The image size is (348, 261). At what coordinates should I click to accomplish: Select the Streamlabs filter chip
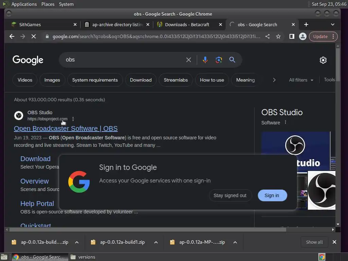pyautogui.click(x=176, y=80)
